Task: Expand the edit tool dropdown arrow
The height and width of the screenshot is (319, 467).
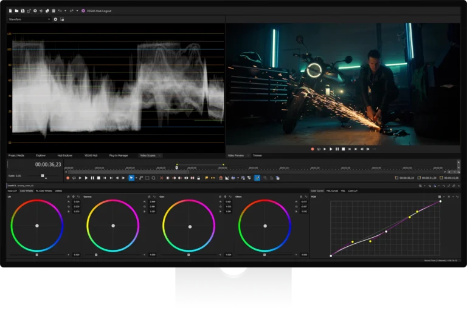Action: (x=136, y=178)
